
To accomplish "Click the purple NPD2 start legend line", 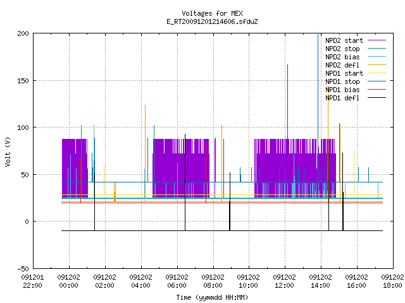I will pyautogui.click(x=377, y=40).
